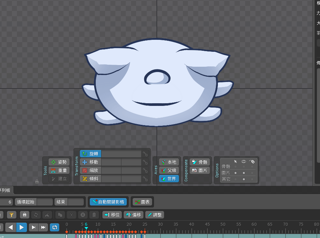Activate the 移動 (Translate) transform tool
Viewport: 320px width, 238px height.
90,162
